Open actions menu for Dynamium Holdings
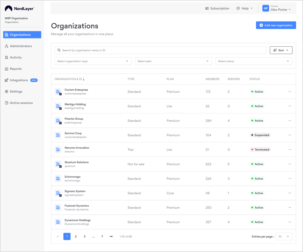This screenshot has width=303, height=252. [290, 222]
